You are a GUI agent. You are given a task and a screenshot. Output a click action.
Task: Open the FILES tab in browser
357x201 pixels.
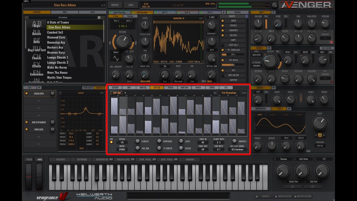point(92,12)
